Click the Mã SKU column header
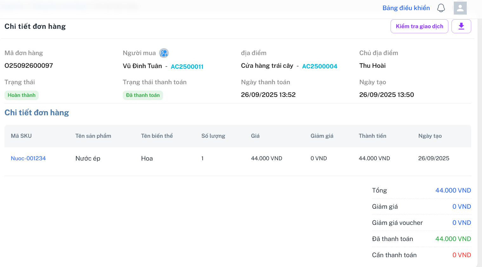482x267 pixels. [x=21, y=136]
